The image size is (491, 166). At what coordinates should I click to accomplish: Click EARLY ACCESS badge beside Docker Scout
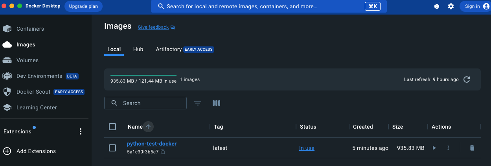pos(69,92)
